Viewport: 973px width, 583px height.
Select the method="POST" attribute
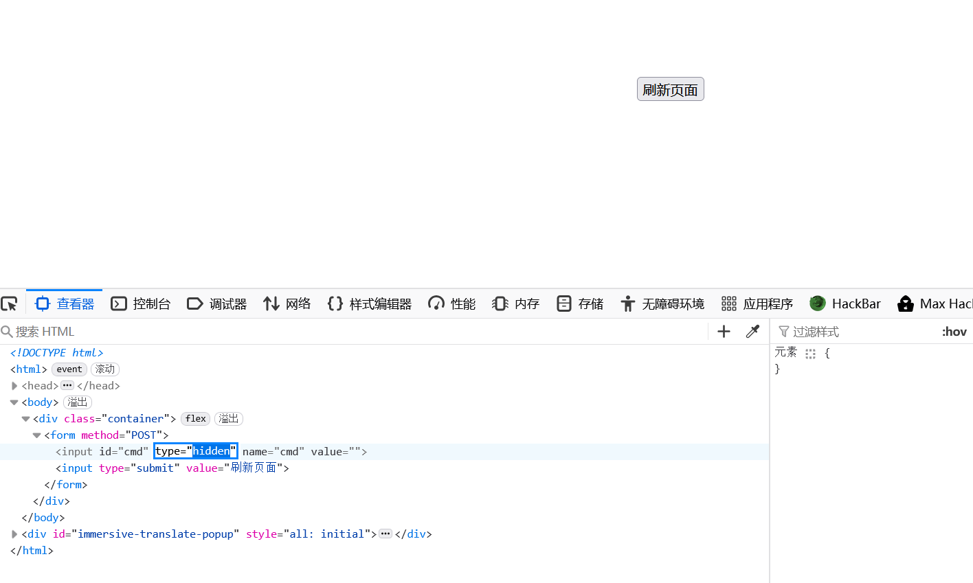point(122,435)
